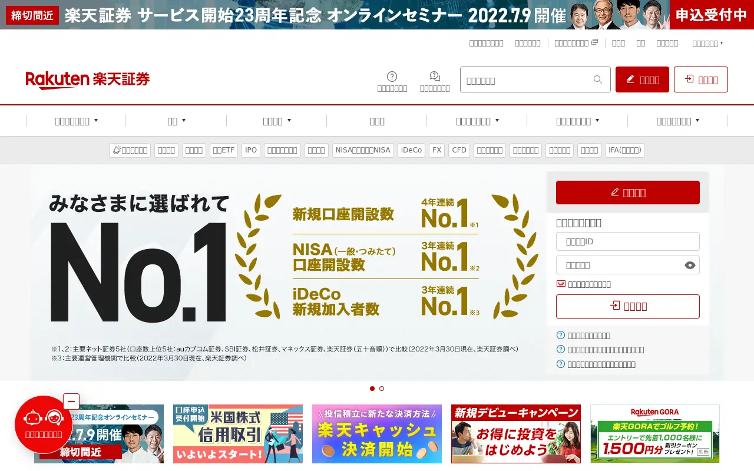This screenshot has width=754, height=471.
Task: Open the Rakuten GORA golf banner
Action: 655,434
